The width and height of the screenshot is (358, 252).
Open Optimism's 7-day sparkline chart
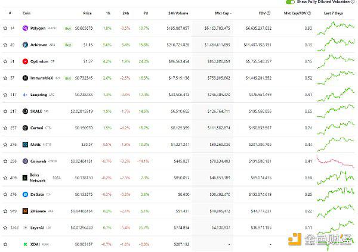coord(335,61)
